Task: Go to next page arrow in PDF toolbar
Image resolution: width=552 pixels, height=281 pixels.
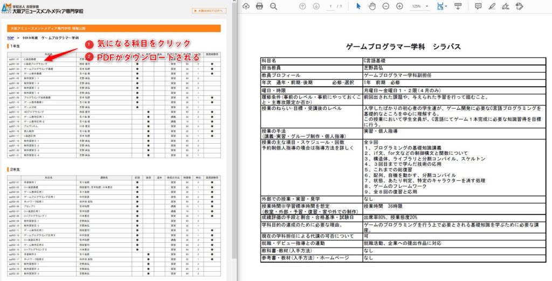Action: pyautogui.click(x=316, y=6)
